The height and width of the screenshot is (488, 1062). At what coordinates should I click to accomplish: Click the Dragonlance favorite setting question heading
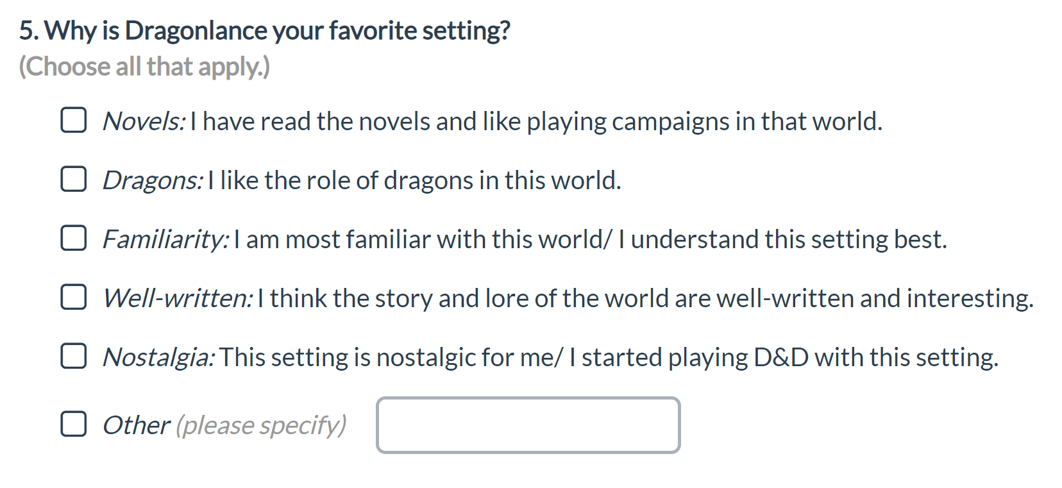click(x=264, y=30)
